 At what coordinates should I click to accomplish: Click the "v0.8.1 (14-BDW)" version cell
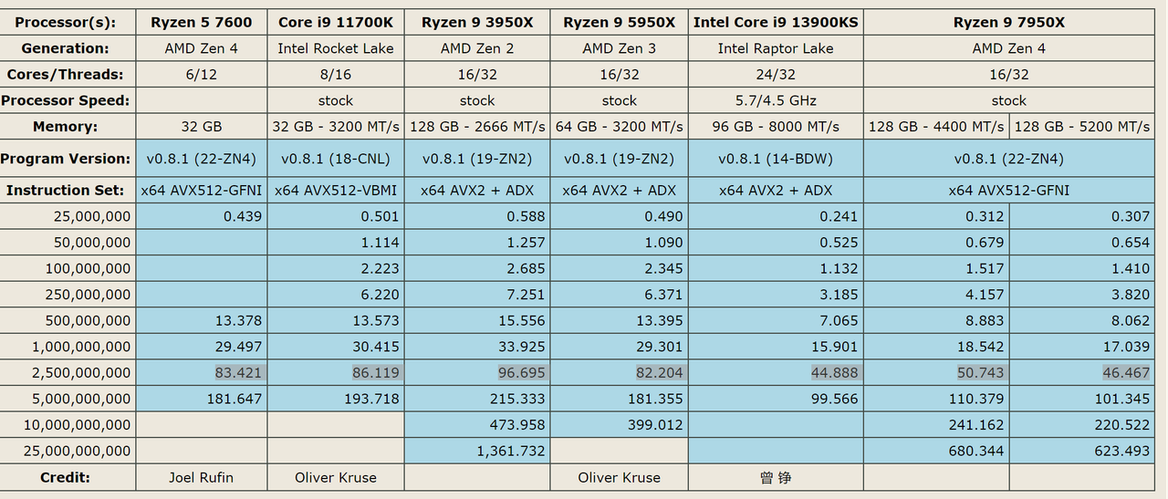pyautogui.click(x=776, y=158)
